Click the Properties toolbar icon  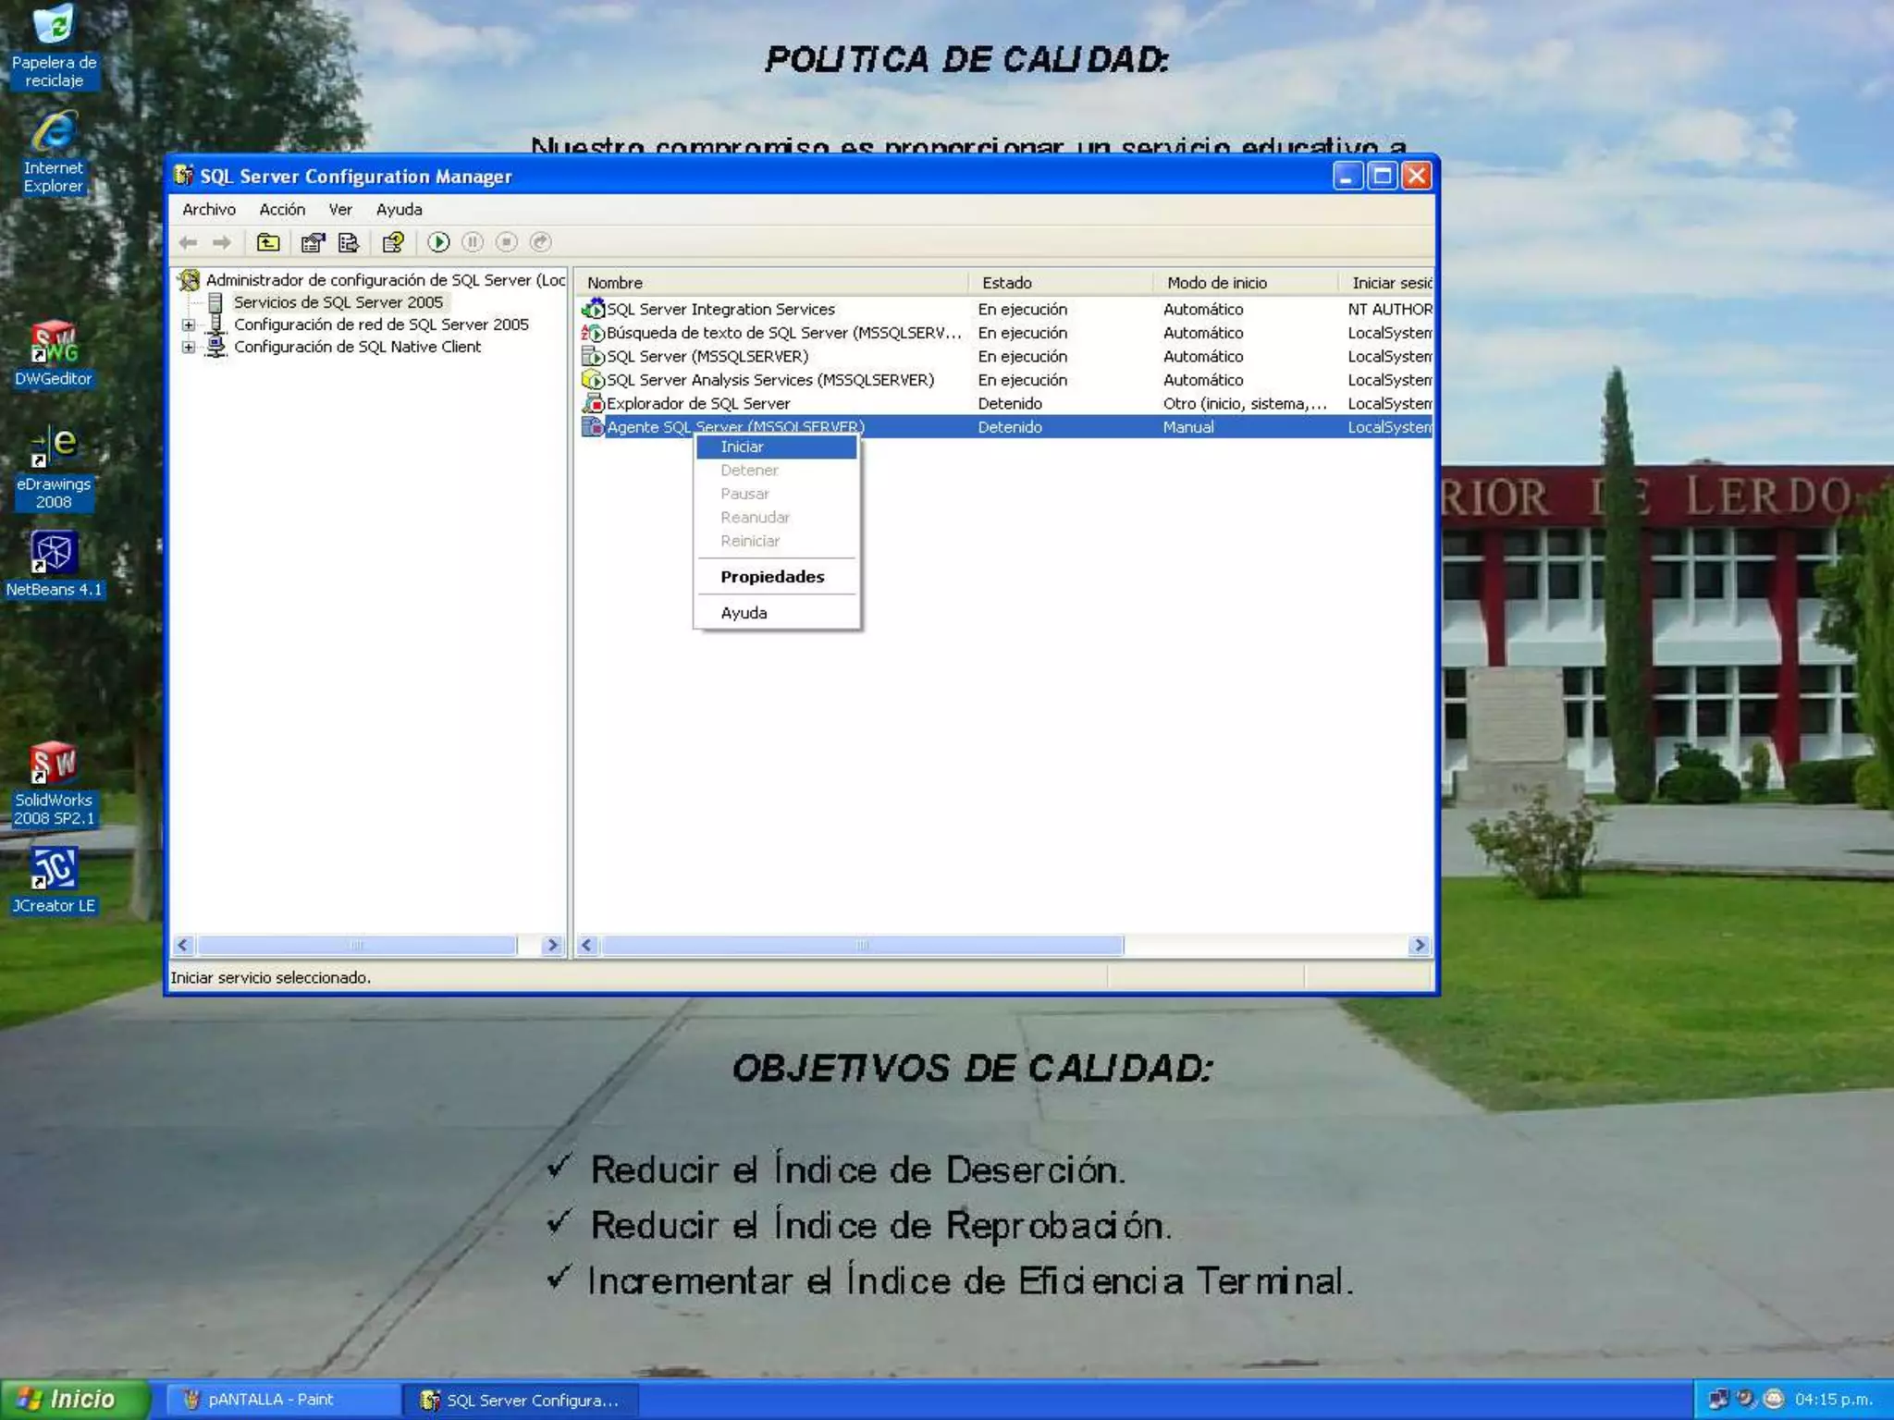[x=313, y=242]
